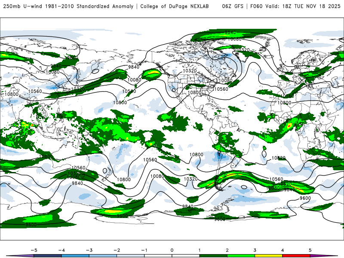Image resolution: width=344 pixels, height=258 pixels.
Task: Click the '-5' colorbar tick label
Action: [x=34, y=250]
